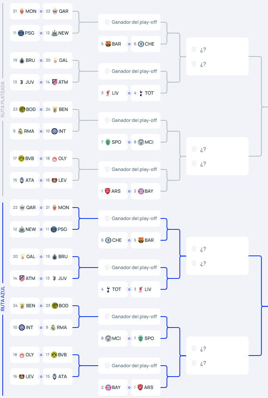This screenshot has width=268, height=398.
Task: Select the CHE versus BAR matchup card
Action: 129,240
